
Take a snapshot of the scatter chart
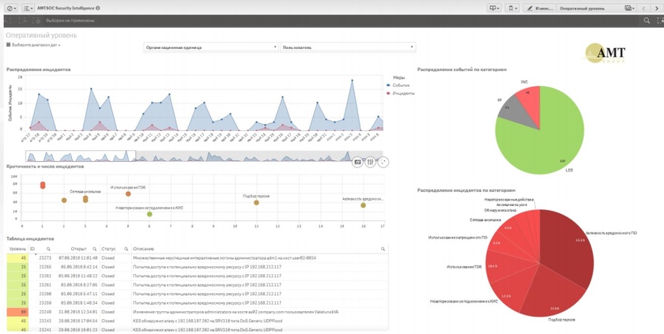click(357, 162)
